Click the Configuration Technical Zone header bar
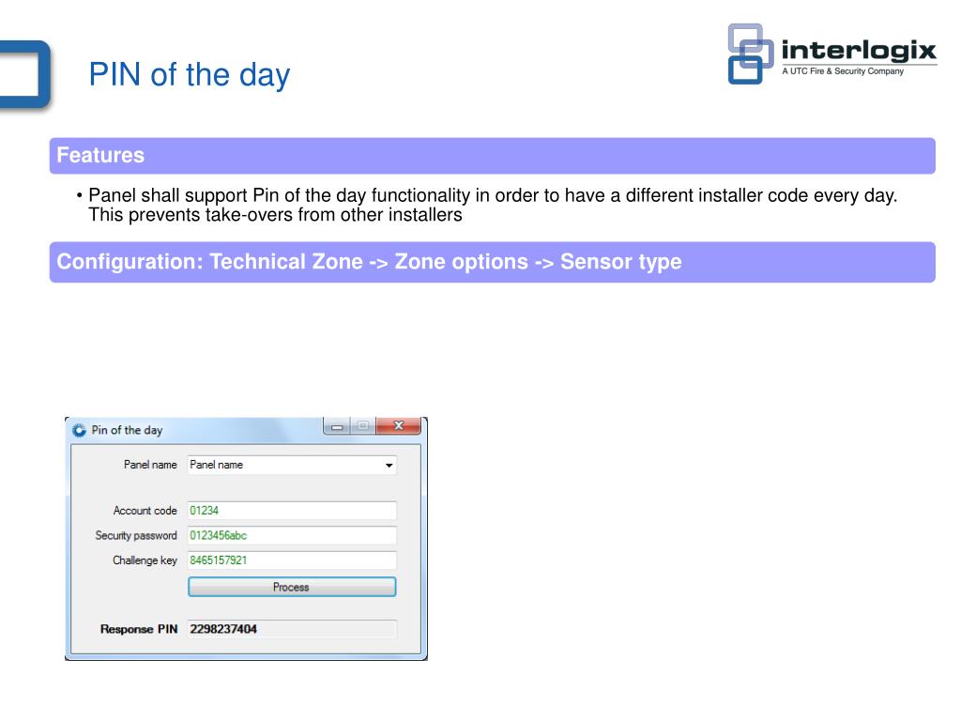Image resolution: width=961 pixels, height=721 pixels. (492, 263)
